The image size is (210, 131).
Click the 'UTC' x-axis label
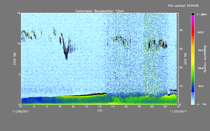(100, 110)
